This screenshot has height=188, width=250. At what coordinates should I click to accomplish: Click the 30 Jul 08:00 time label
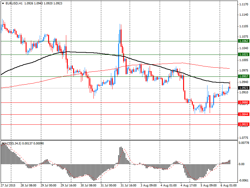(88, 185)
